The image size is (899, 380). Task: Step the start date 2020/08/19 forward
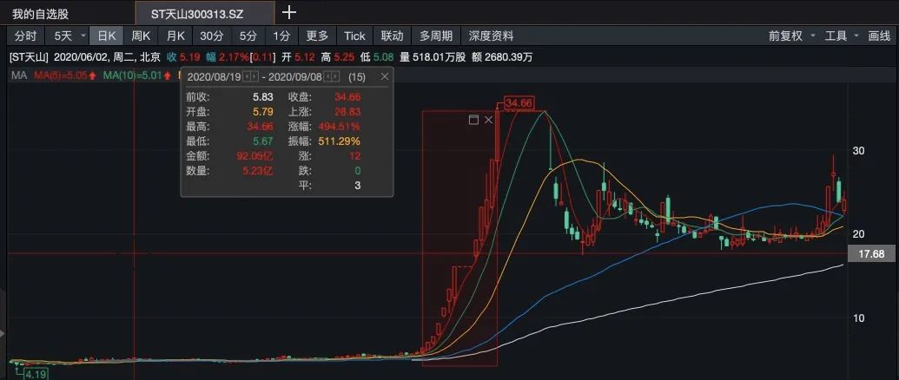pos(254,76)
